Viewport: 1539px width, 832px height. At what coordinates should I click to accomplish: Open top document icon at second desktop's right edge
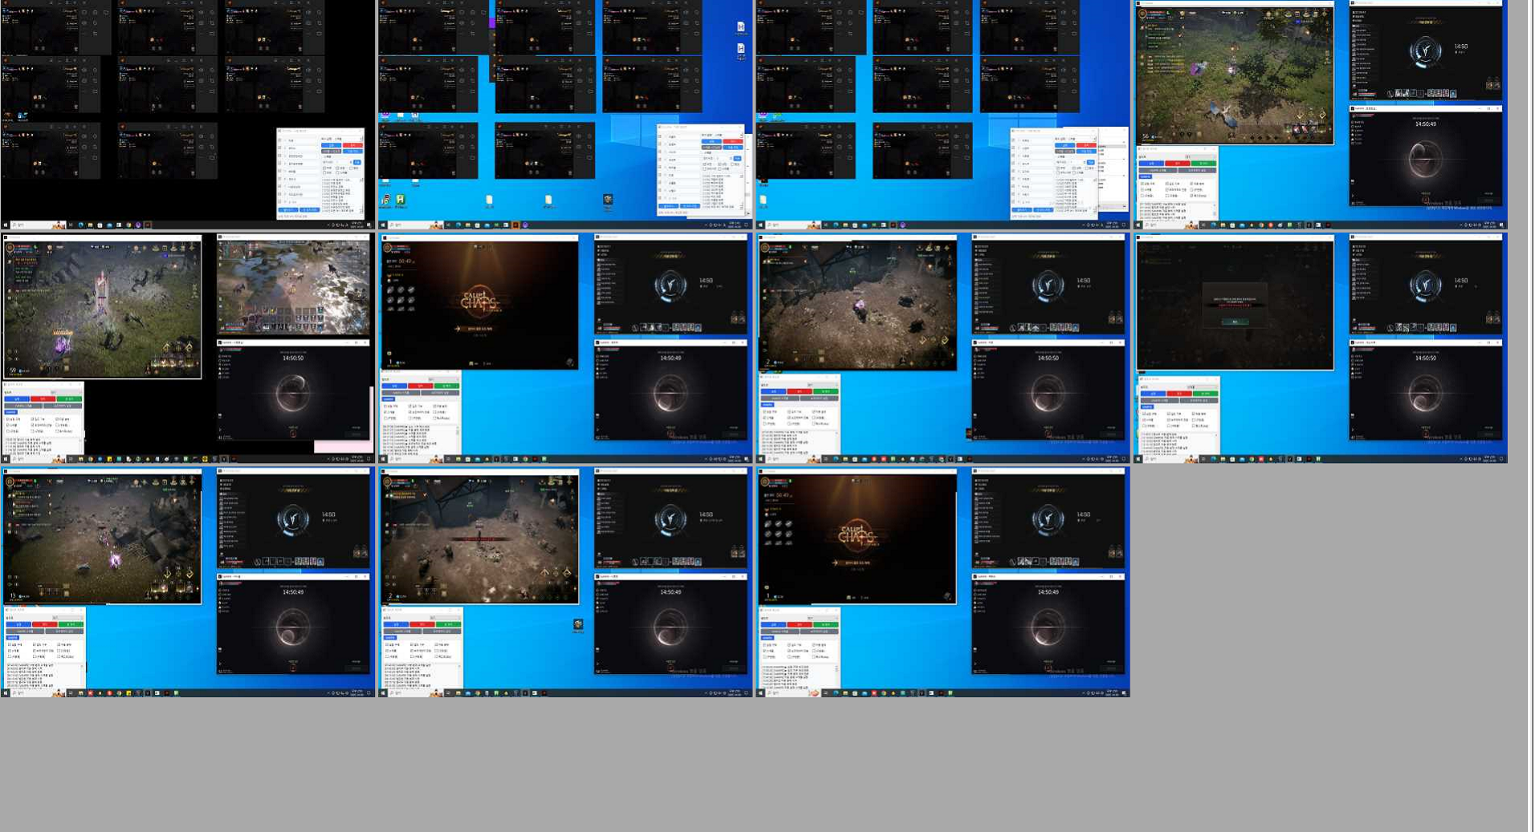coord(740,27)
